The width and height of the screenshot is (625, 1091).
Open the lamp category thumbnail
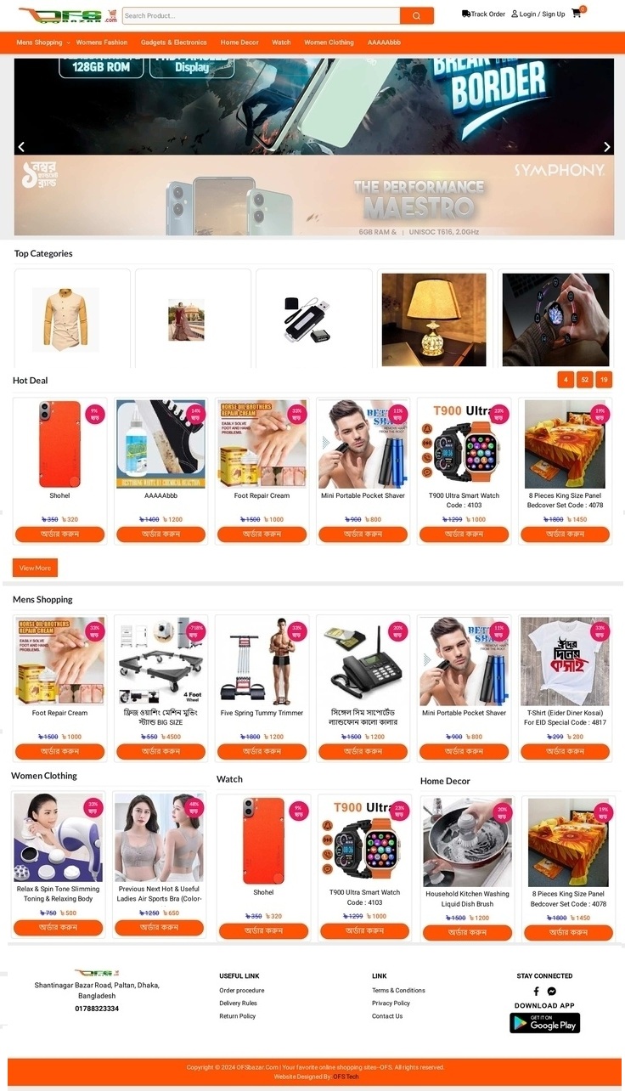coord(434,319)
